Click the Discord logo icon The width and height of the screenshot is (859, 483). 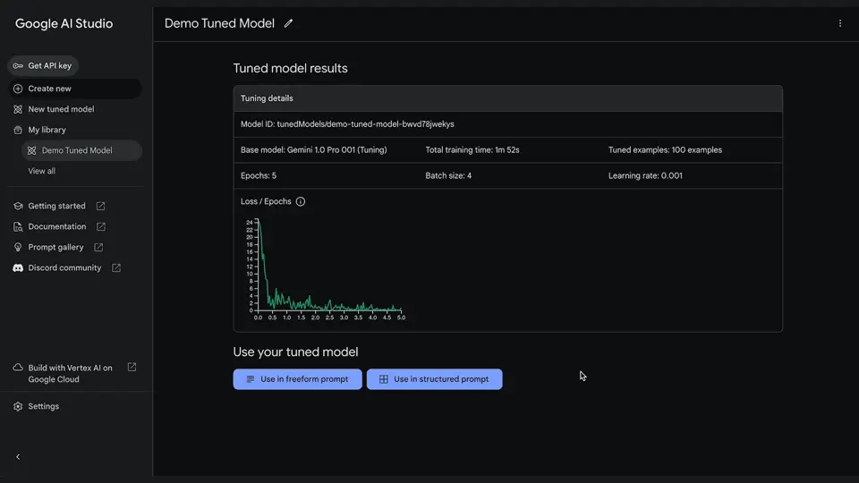18,267
